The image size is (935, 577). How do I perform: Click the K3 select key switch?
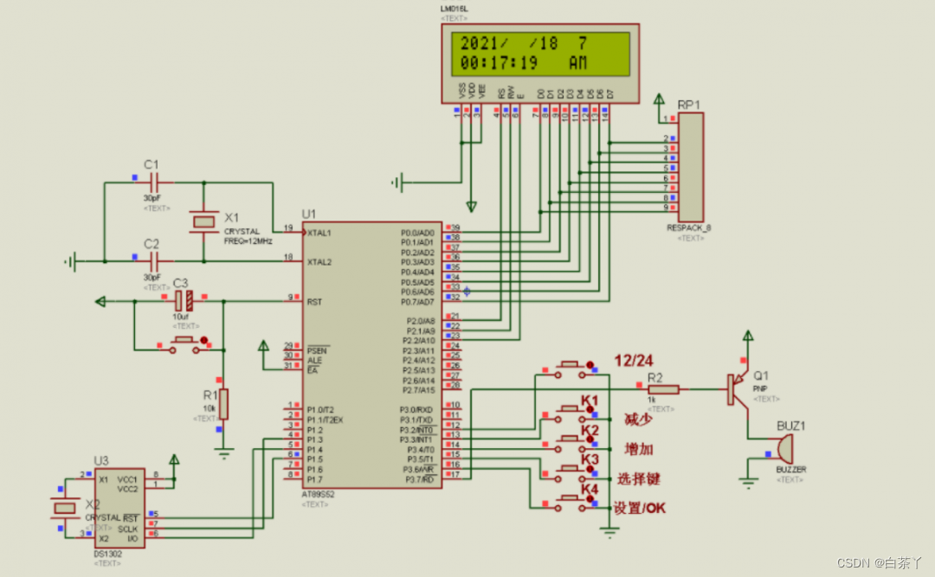click(571, 473)
